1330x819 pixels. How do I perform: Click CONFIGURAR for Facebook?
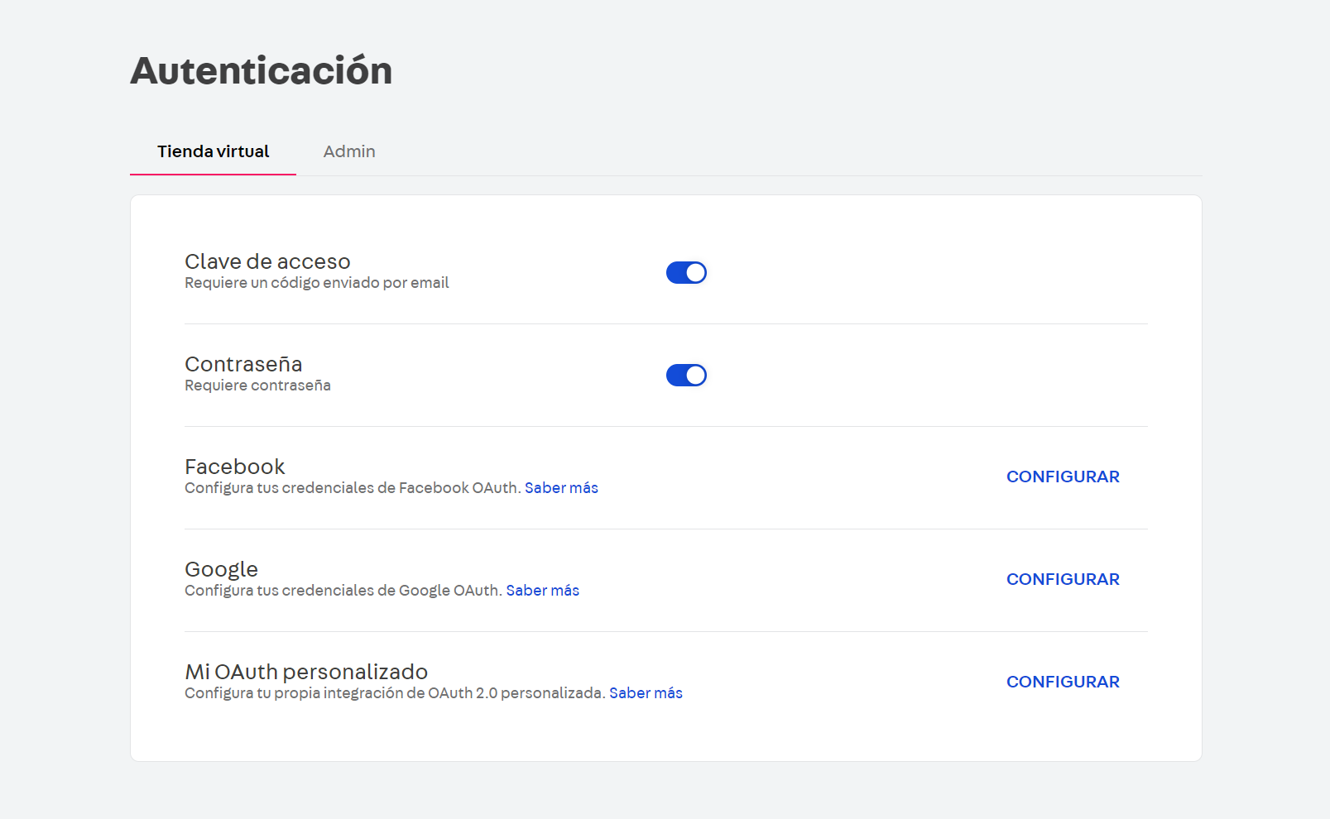pos(1063,477)
